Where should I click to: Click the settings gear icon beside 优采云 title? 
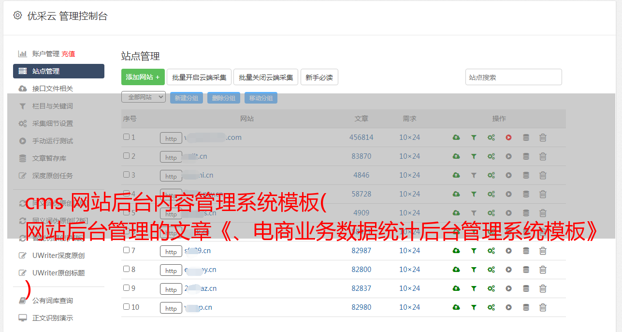(x=18, y=15)
